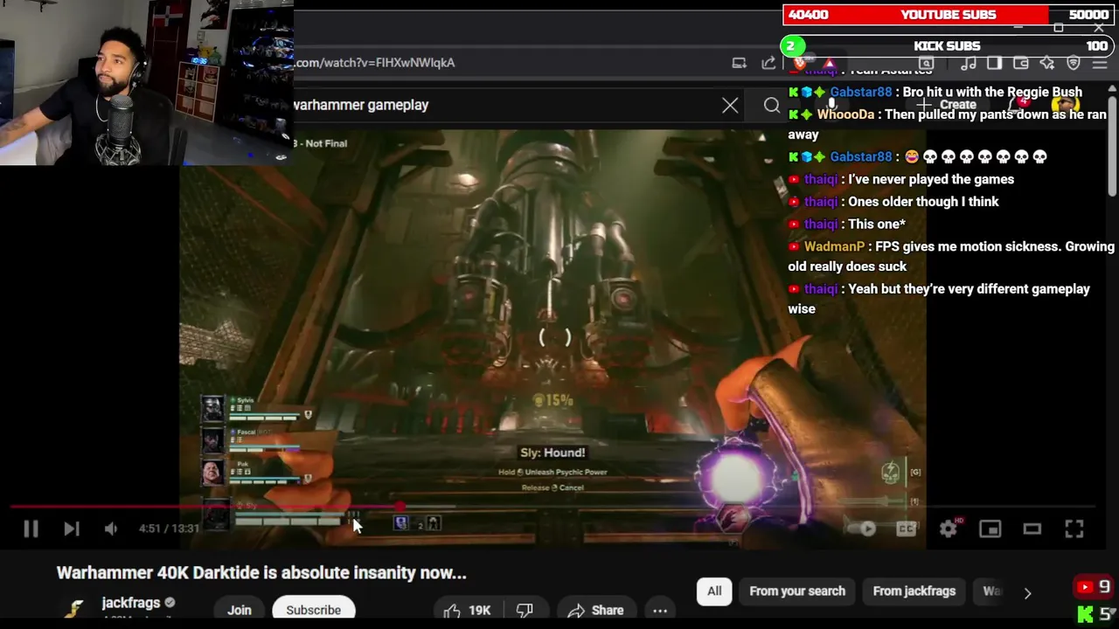Show more filter chips with right arrow
Viewport: 1119px width, 629px height.
tap(1027, 592)
